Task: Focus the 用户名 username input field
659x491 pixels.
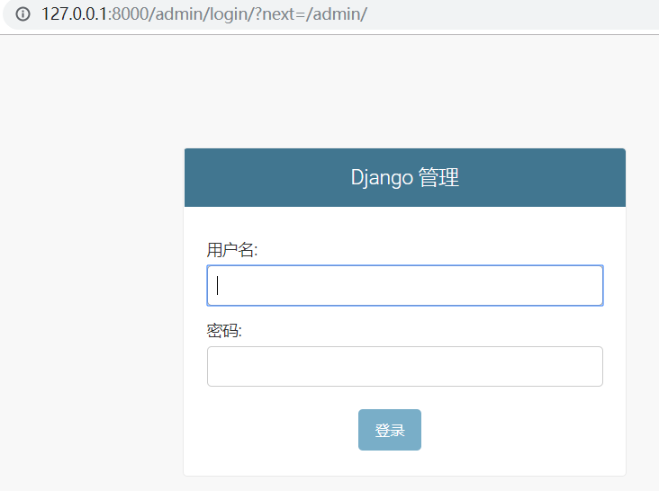Action: (x=405, y=285)
